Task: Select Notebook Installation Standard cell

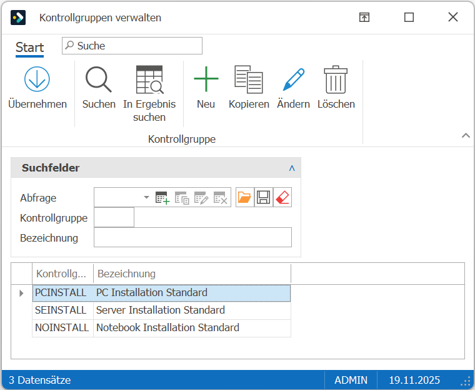Action: pos(192,328)
